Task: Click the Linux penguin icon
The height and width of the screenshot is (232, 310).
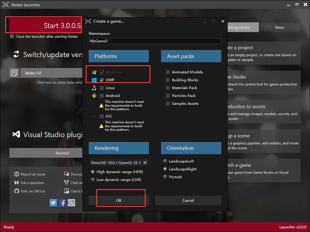Action: point(94,88)
